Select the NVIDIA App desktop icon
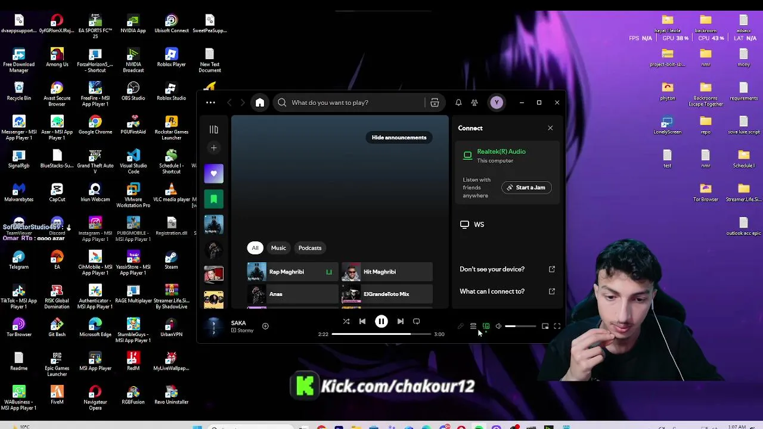The image size is (763, 429). point(134,24)
